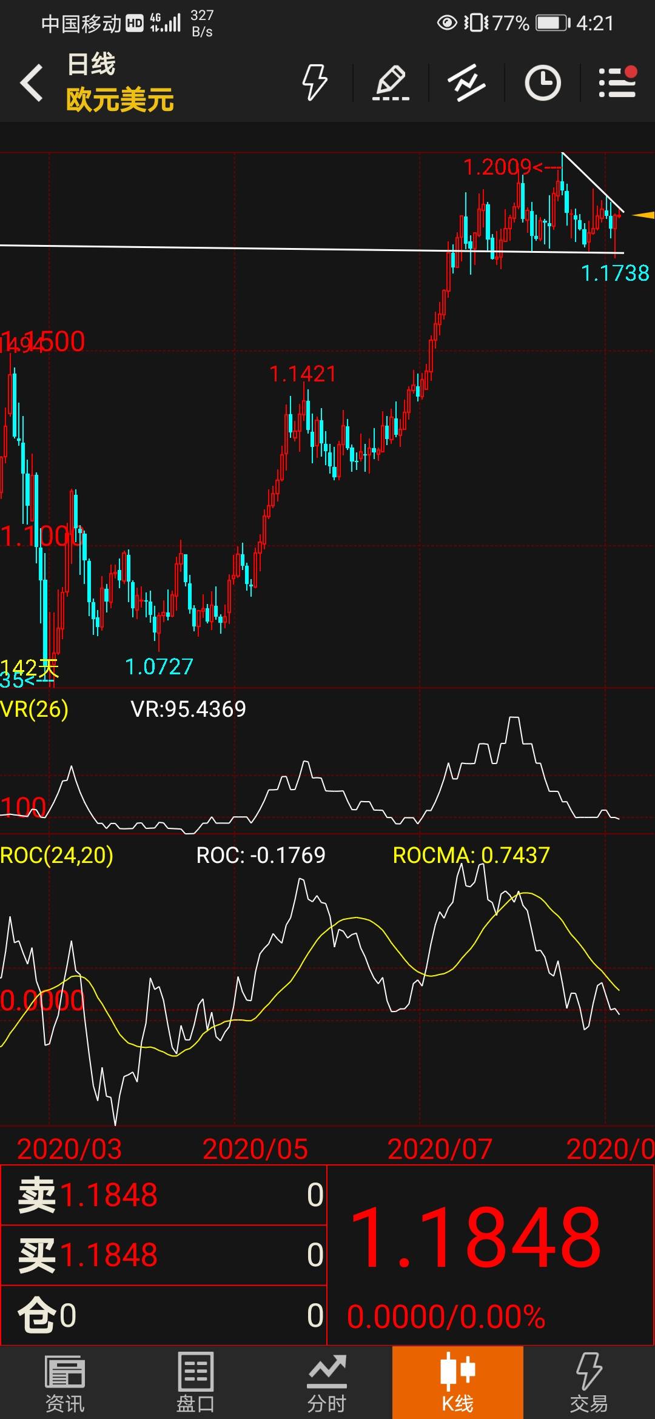Image resolution: width=655 pixels, height=1419 pixels.
Task: Open the pencil drawing tool
Action: coord(391,82)
